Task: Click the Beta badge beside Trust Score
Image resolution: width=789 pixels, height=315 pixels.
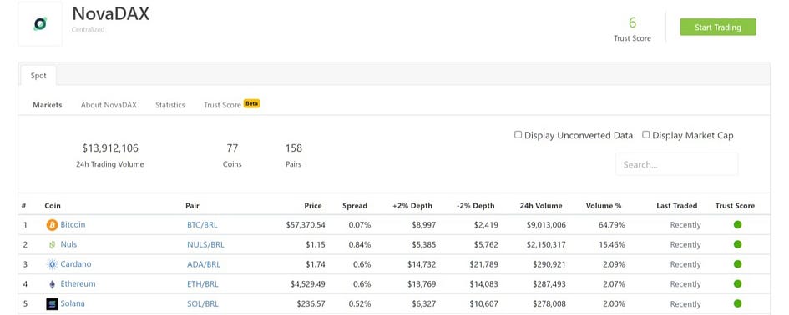Action: (x=251, y=103)
